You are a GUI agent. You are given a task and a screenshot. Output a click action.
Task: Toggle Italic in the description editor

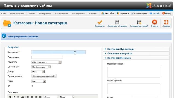(14, 97)
